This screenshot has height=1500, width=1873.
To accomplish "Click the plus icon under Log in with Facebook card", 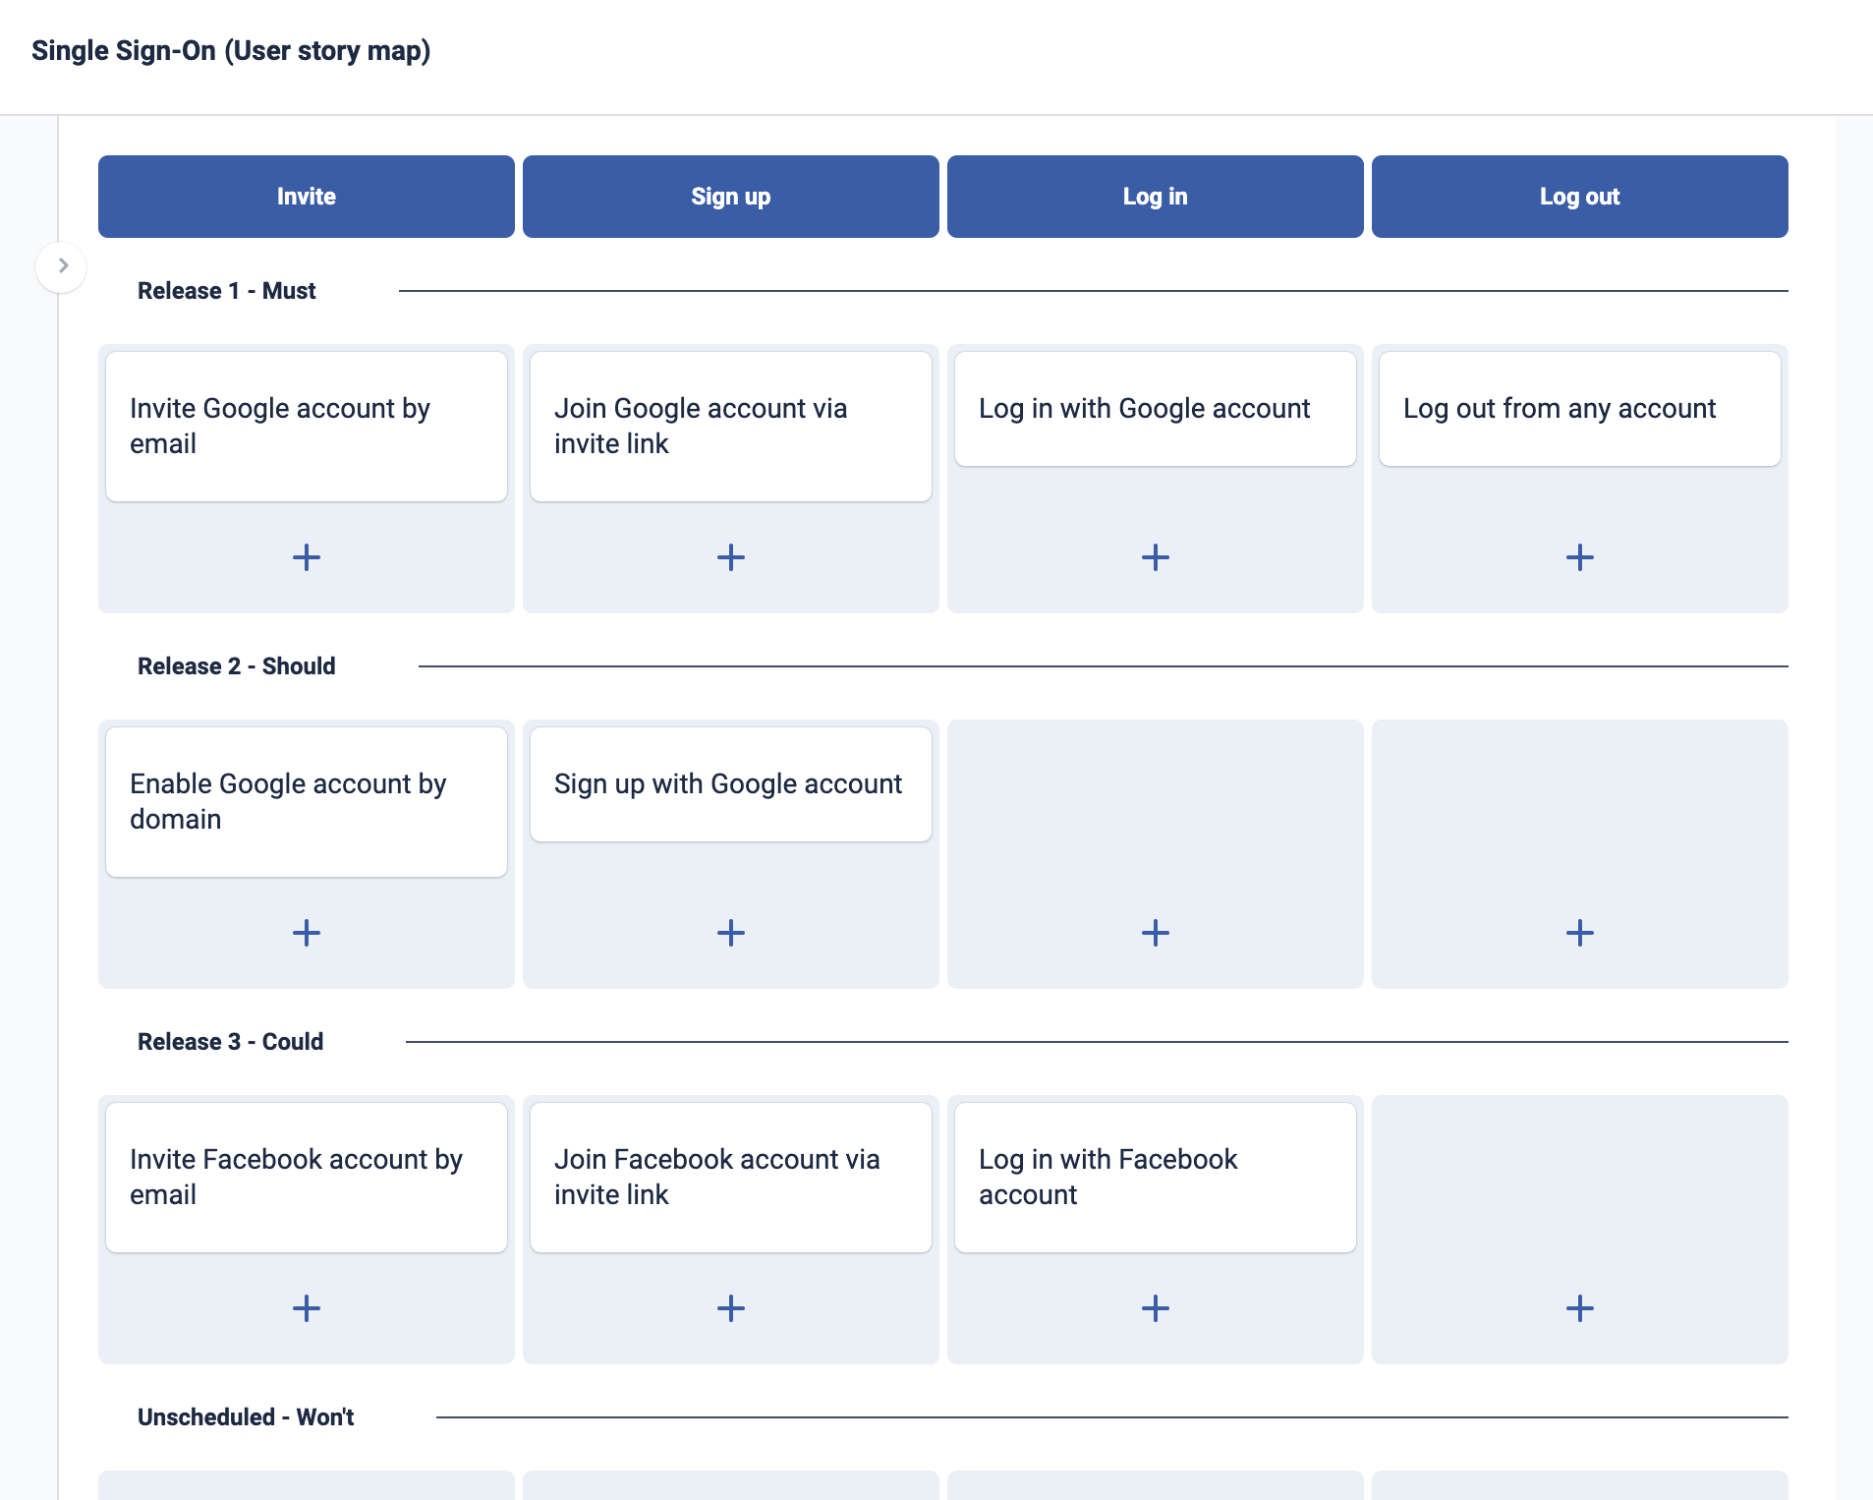I will pyautogui.click(x=1155, y=1307).
